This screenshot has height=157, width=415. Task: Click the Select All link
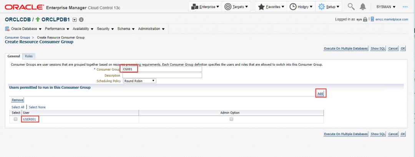pyautogui.click(x=18, y=107)
